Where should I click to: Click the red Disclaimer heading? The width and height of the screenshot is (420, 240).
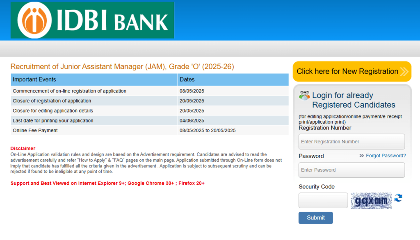23,149
